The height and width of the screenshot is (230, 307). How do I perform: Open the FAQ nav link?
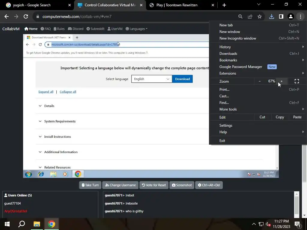pos(46,29)
